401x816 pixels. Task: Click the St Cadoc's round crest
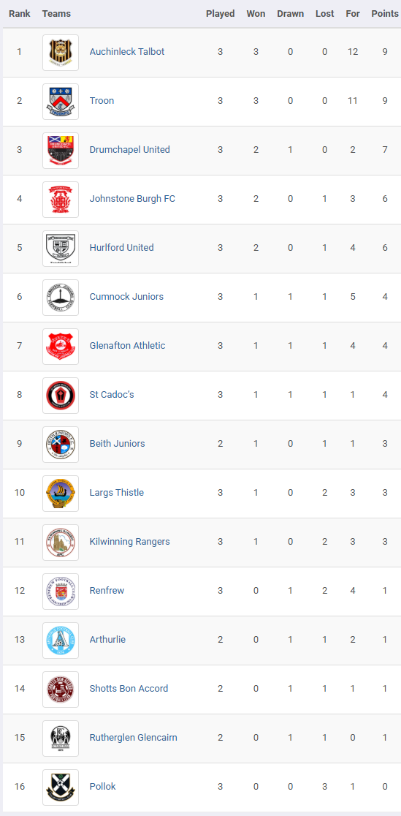[x=61, y=395]
